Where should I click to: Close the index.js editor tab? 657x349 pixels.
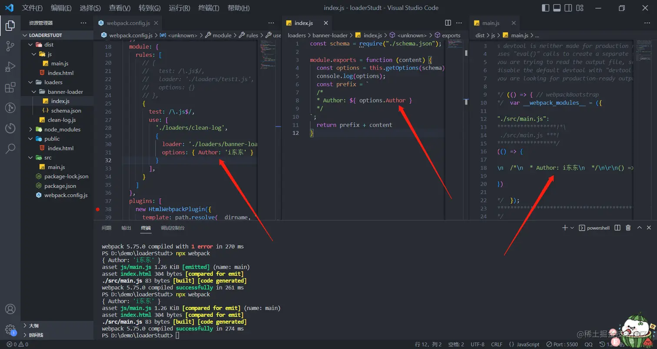[x=325, y=23]
